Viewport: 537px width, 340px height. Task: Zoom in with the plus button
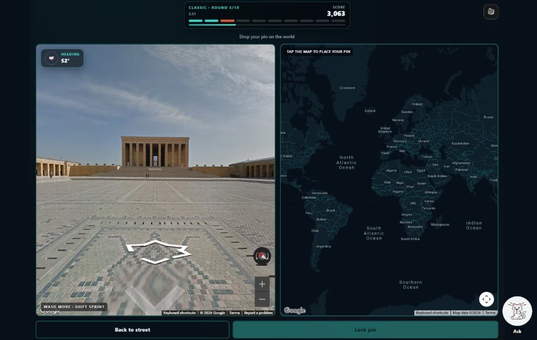point(262,284)
